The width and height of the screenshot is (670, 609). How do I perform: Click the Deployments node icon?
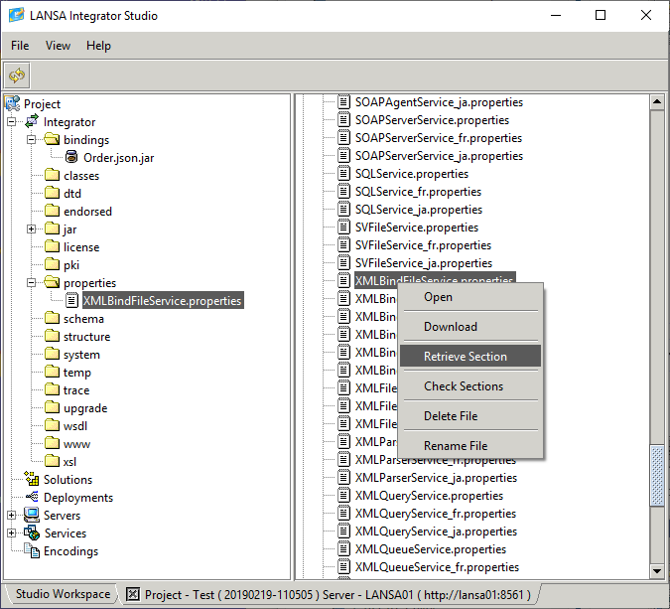32,497
